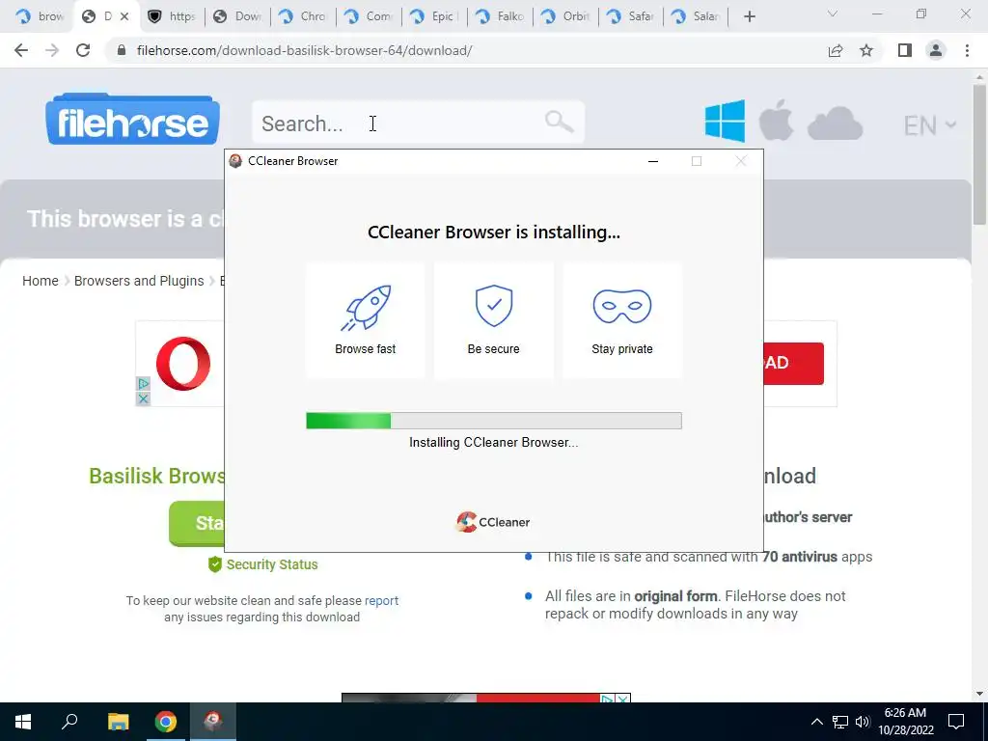Open the Chrome side panel icon
Image resolution: width=988 pixels, height=741 pixels.
pos(905,50)
